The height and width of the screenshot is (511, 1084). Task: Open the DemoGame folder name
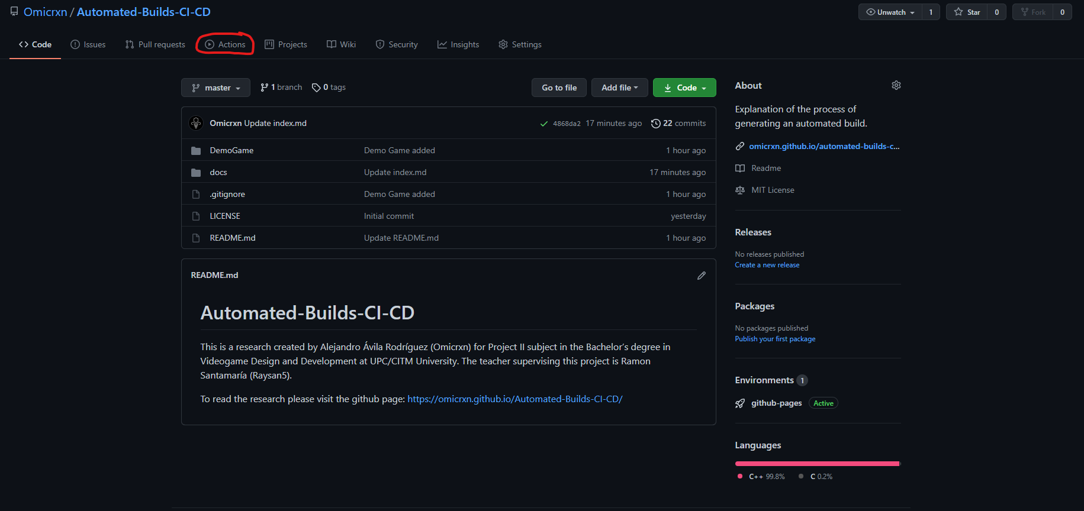tap(231, 151)
